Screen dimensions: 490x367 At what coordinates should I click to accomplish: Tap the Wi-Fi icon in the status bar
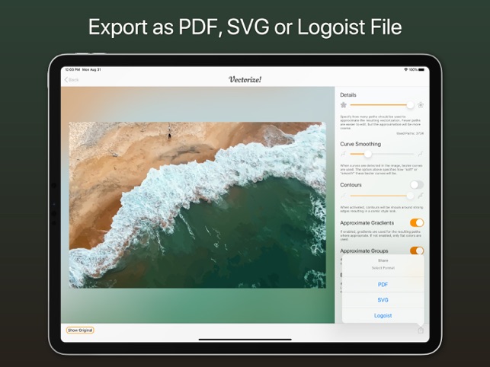coord(405,69)
